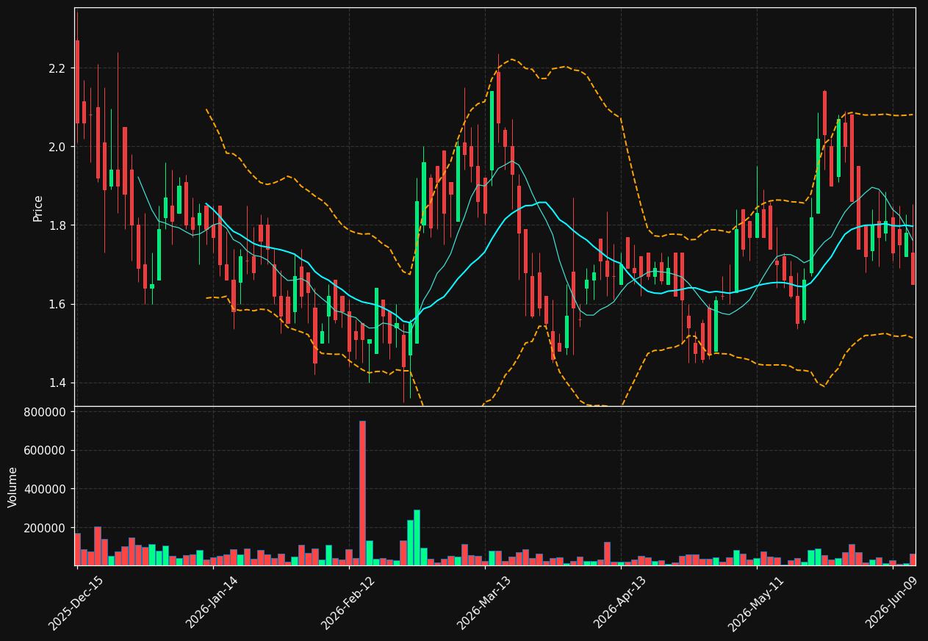The width and height of the screenshot is (928, 641).
Task: Click the tallest red volume bar
Action: [x=362, y=493]
